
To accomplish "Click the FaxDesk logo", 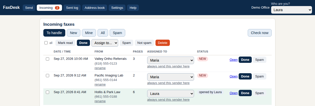I will click(11, 8).
